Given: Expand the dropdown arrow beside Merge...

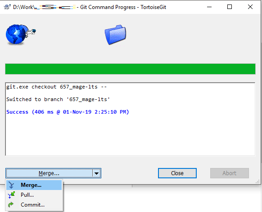Looking at the screenshot, I should [97, 173].
